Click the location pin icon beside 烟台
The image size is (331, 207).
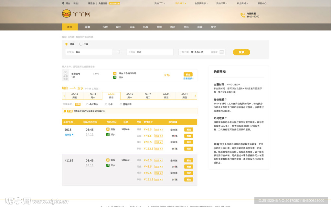tap(63, 3)
